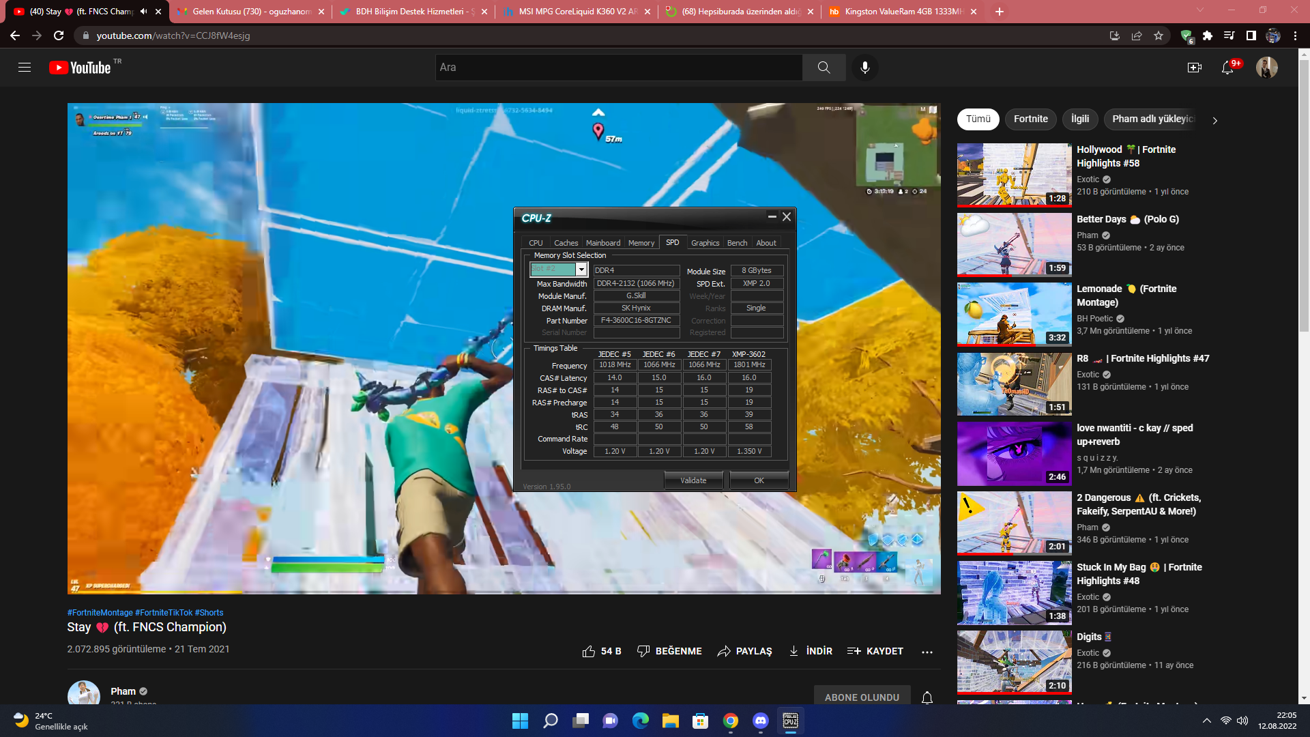Click the YouTube Ara search field
The width and height of the screenshot is (1310, 737).
pos(619,68)
